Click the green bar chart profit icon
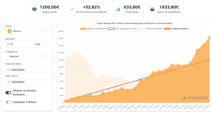The height and width of the screenshot is (113, 211). 118,9
